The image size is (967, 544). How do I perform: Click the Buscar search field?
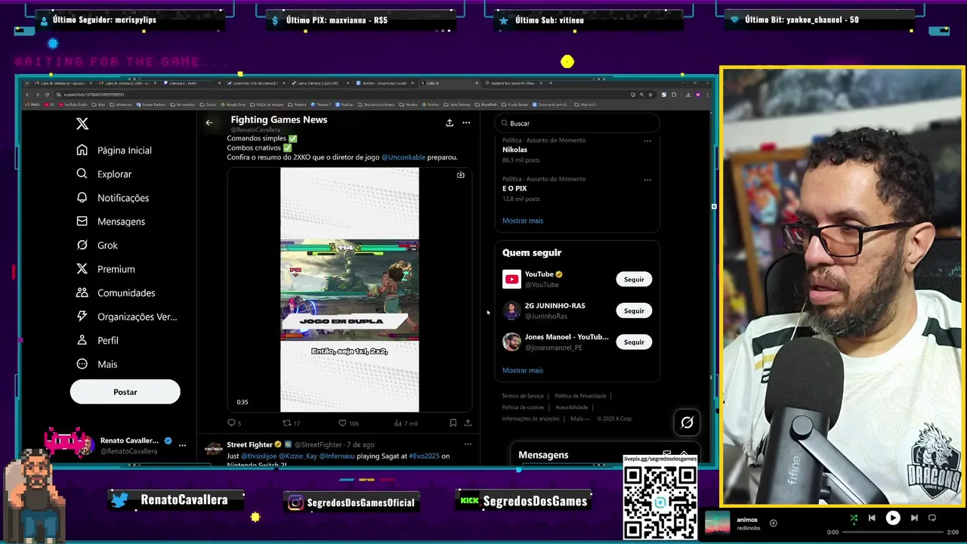[x=577, y=123]
